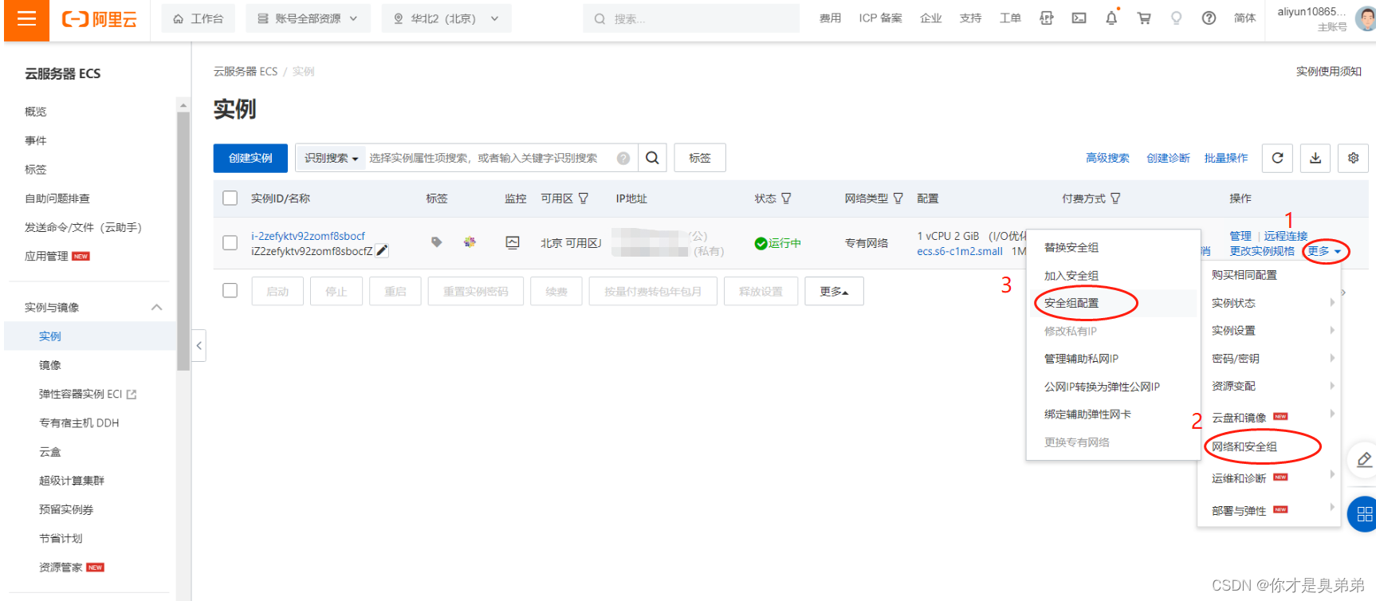Filter by network type funnel icon
Screen dimensions: 1376x601
click(898, 198)
